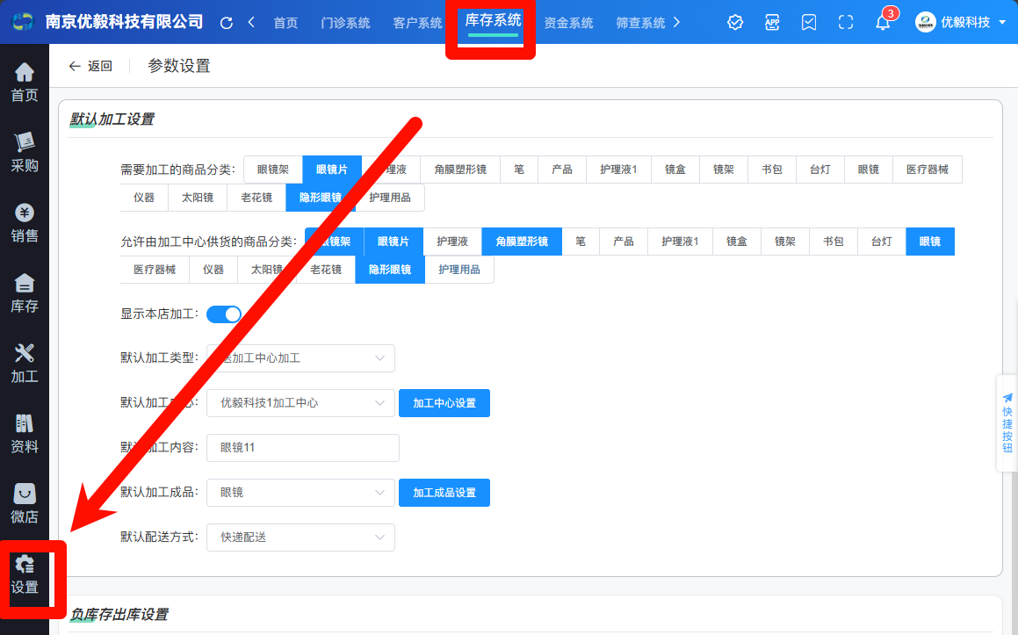Viewport: 1018px width, 635px height.
Task: Open the APP download icon
Action: click(772, 23)
